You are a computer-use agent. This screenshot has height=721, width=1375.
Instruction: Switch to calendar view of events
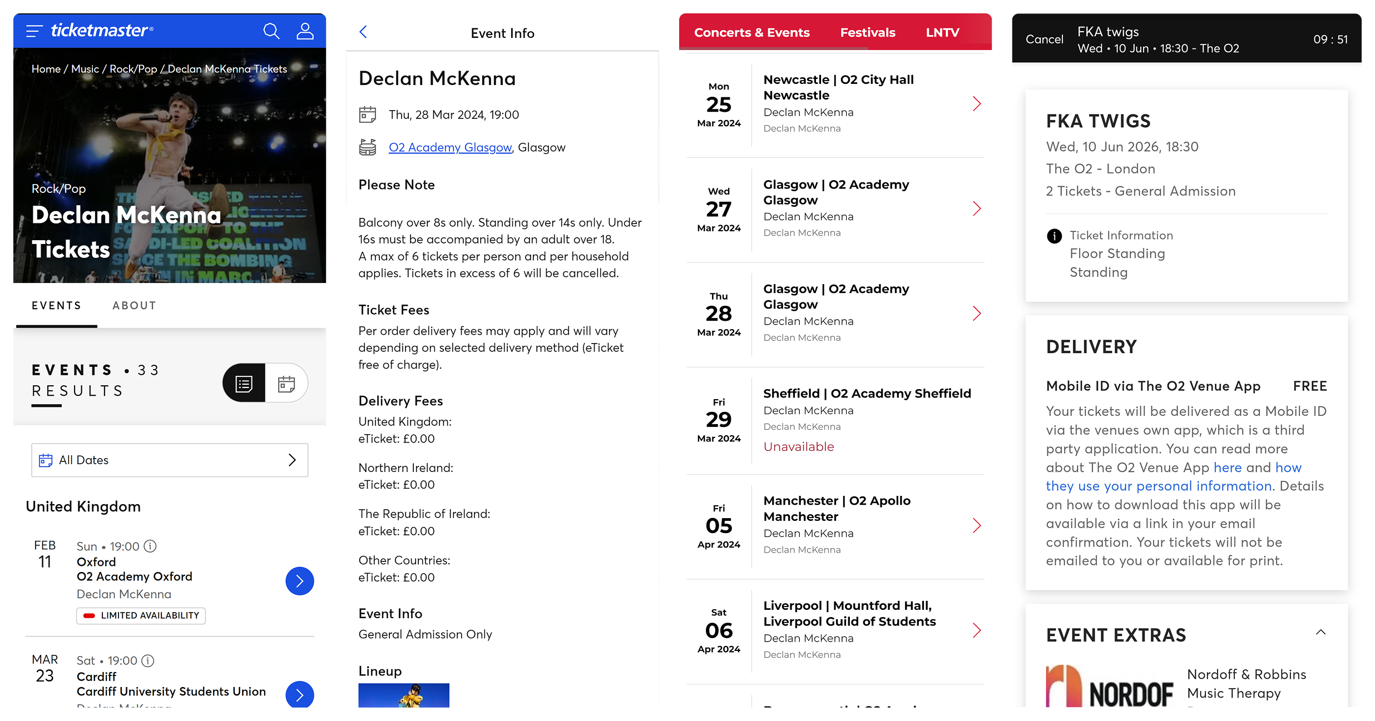coord(286,384)
